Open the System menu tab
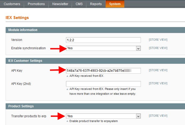The height and width of the screenshot is (125, 185). pyautogui.click(x=115, y=4)
